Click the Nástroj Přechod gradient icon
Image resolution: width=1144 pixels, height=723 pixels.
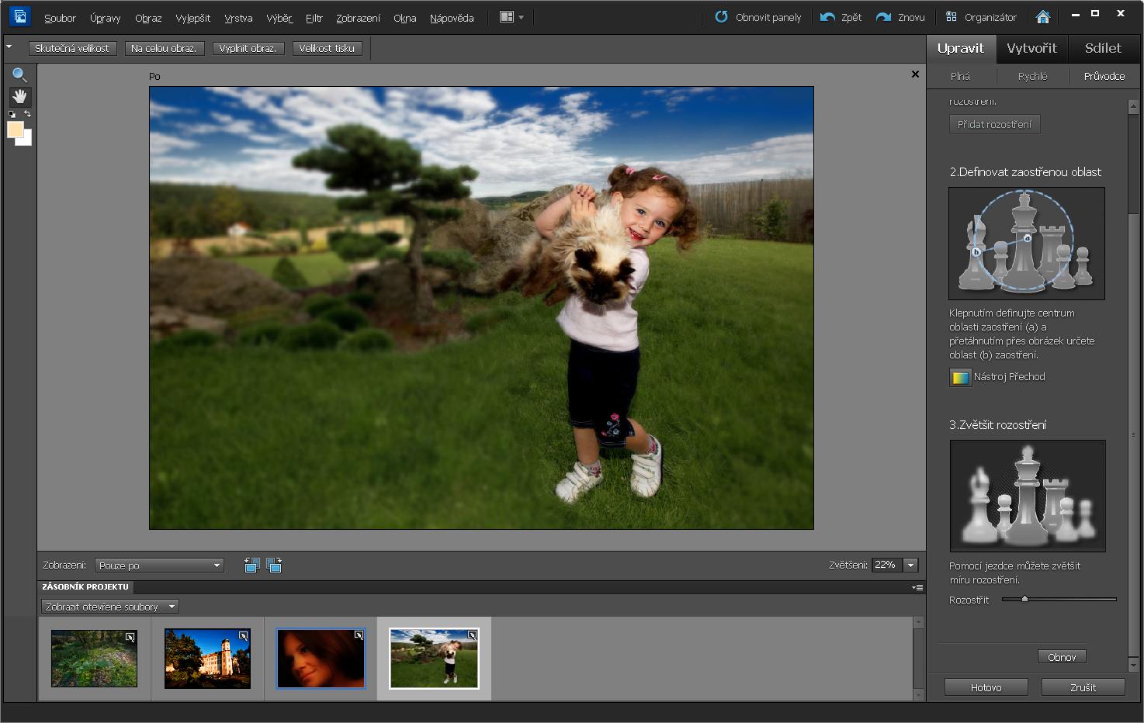click(960, 378)
